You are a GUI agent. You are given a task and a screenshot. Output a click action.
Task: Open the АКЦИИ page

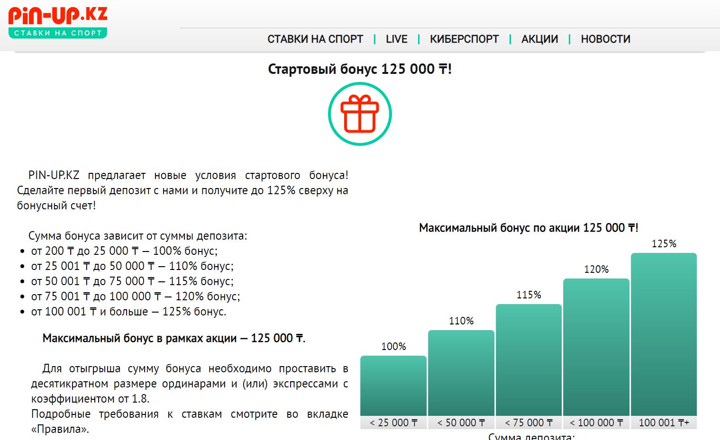tap(540, 39)
